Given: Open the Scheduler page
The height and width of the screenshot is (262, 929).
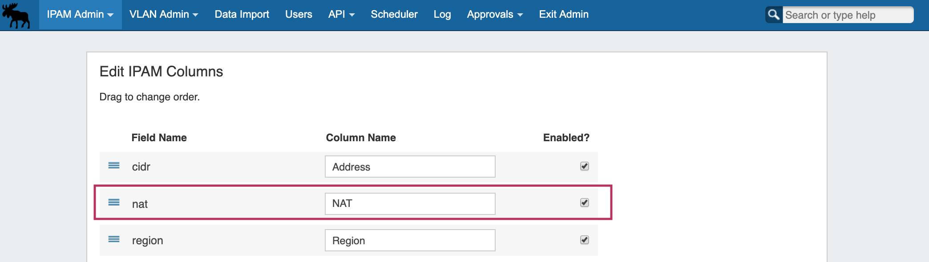Looking at the screenshot, I should coord(394,15).
